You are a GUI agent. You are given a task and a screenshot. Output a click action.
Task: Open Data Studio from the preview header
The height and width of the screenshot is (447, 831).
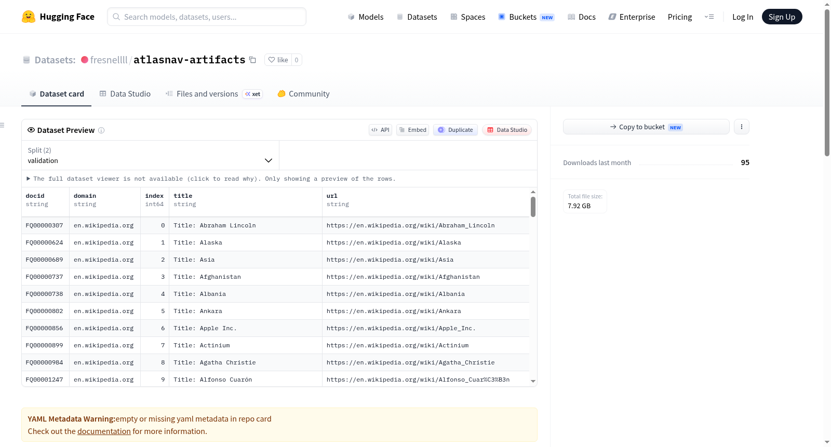(507, 130)
